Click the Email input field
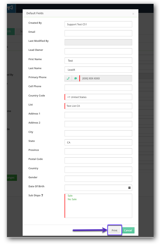This screenshot has height=244, width=160. [98, 33]
